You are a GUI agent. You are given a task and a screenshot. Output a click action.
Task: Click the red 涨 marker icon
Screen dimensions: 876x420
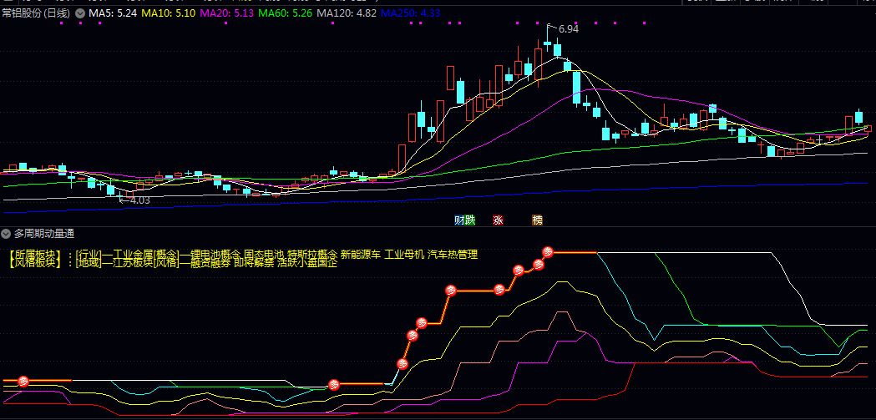499,220
